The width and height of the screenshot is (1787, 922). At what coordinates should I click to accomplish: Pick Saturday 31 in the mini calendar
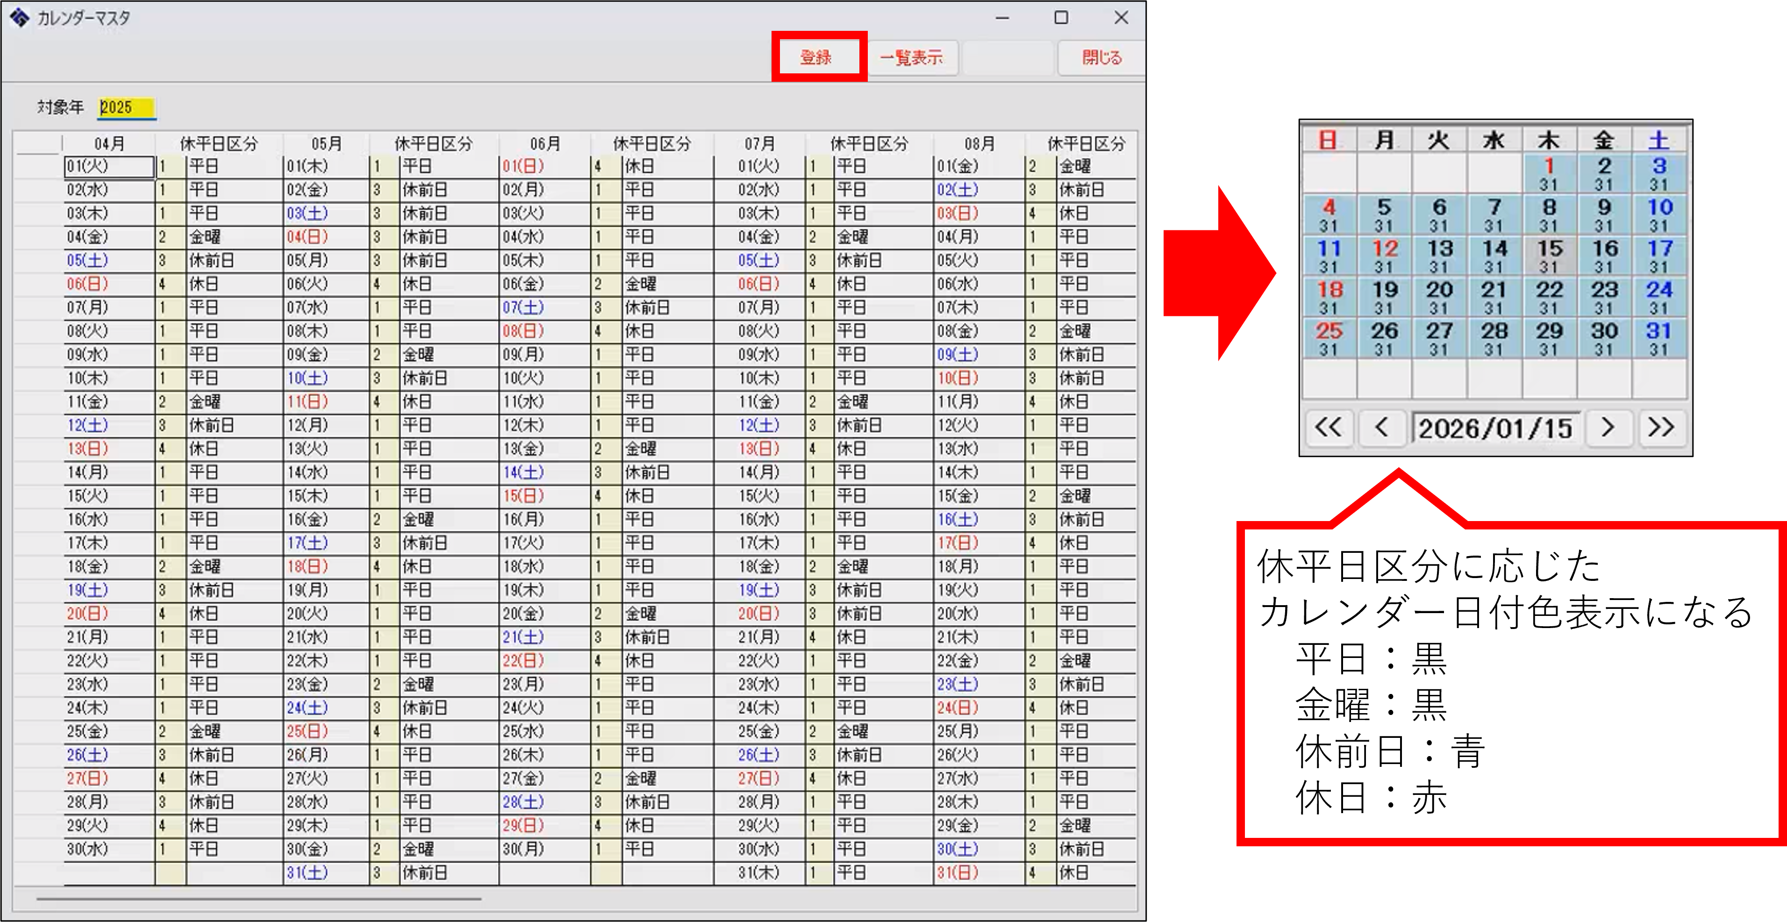pos(1658,337)
